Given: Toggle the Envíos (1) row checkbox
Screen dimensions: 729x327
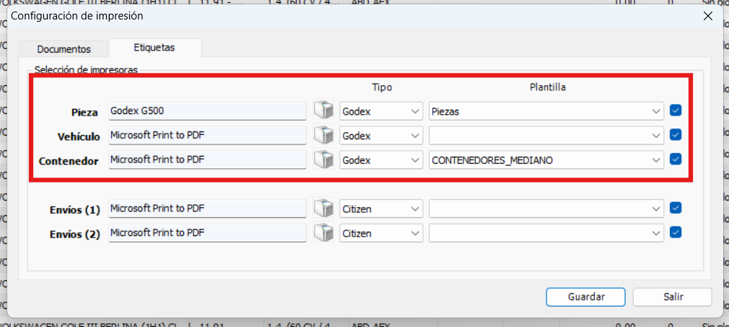Looking at the screenshot, I should tap(676, 208).
